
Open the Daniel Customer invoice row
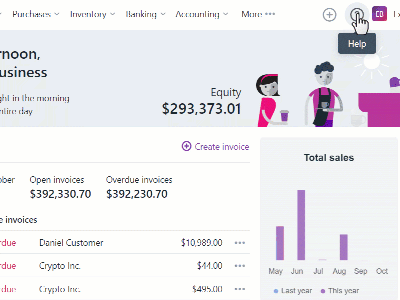pyautogui.click(x=125, y=243)
